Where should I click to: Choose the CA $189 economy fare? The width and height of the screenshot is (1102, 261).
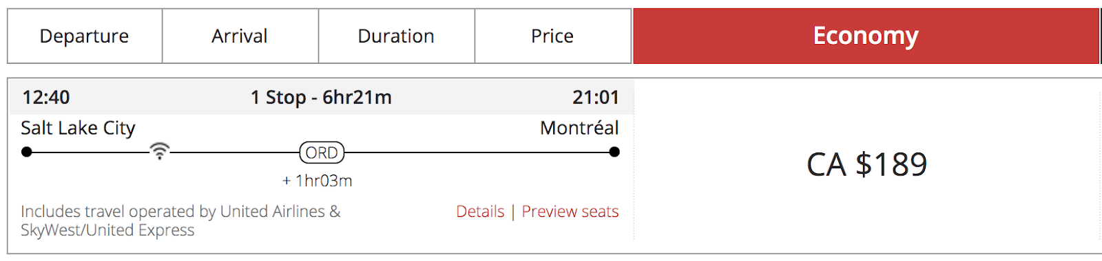[866, 165]
